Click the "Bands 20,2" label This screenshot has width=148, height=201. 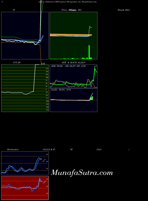pos(124,10)
